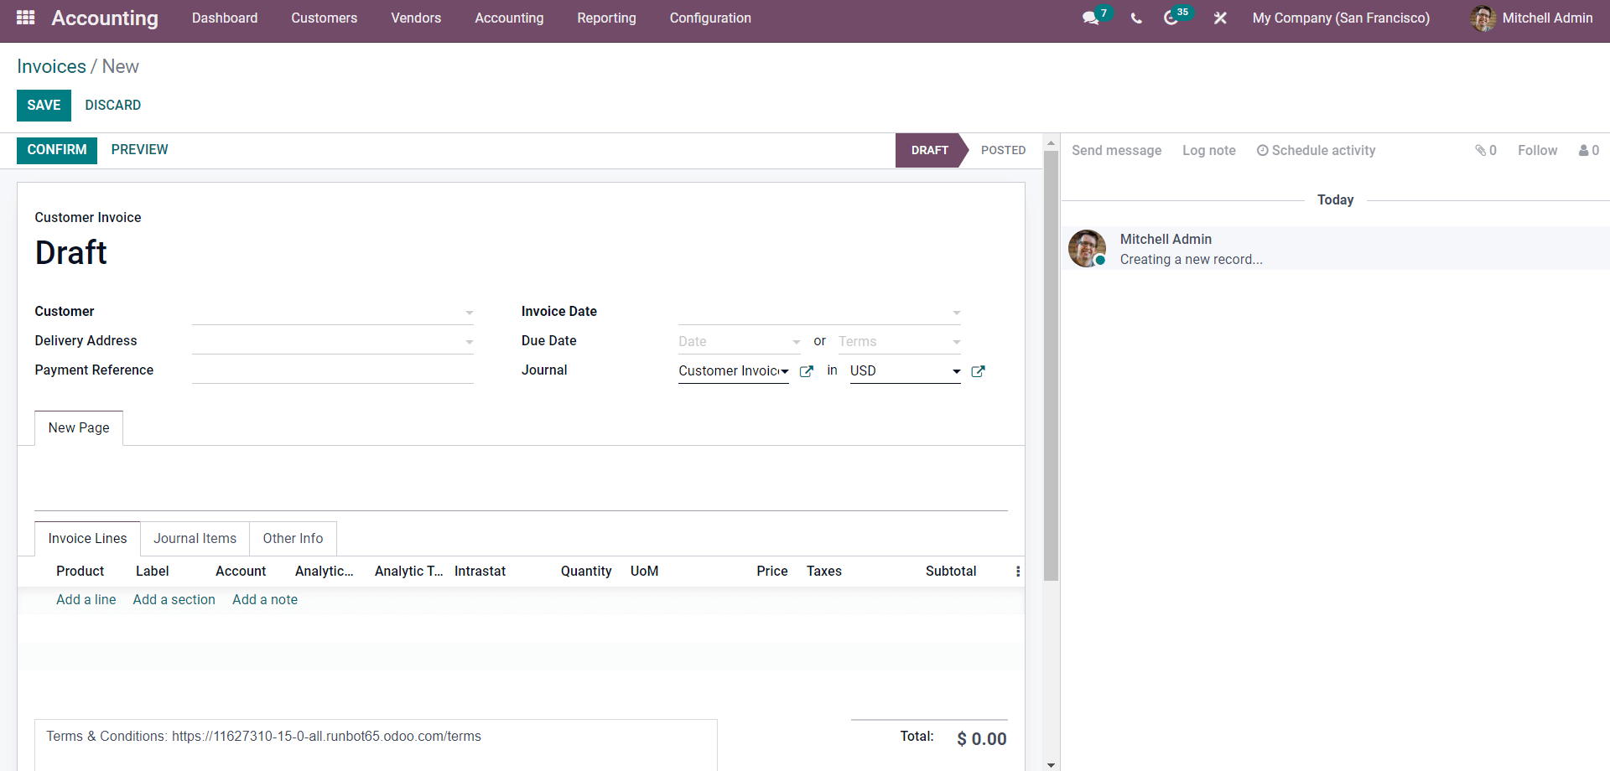
Task: Expand the USD currency dropdown
Action: 905,371
